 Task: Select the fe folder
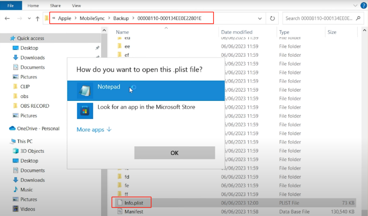tap(127, 186)
